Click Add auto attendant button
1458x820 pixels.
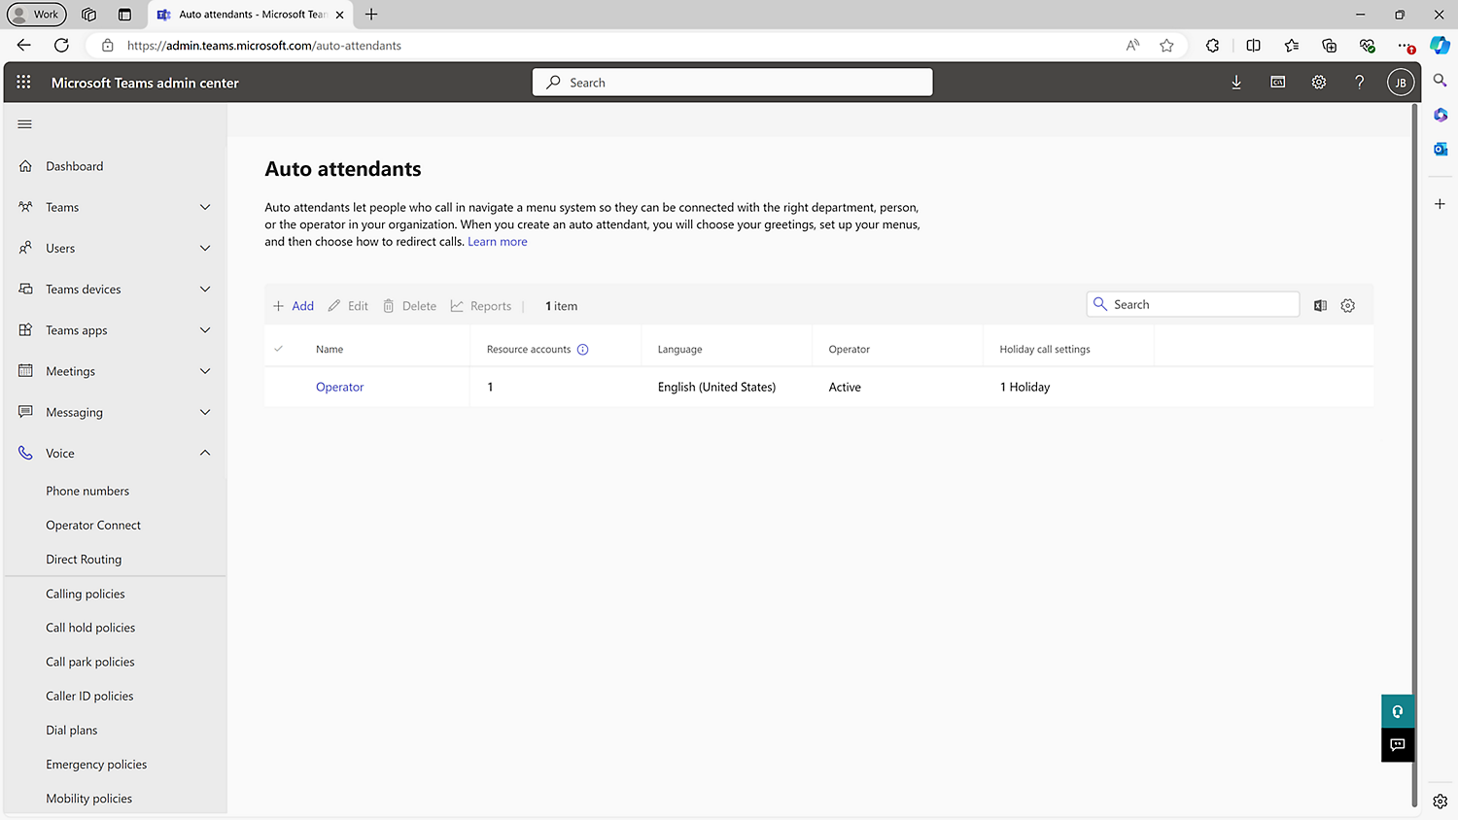coord(294,306)
